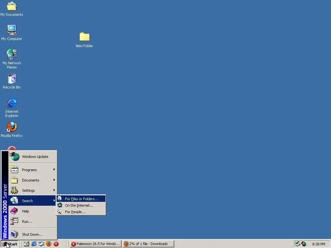Open Windows Update from Start menu
The height and width of the screenshot is (248, 331).
tap(33, 157)
